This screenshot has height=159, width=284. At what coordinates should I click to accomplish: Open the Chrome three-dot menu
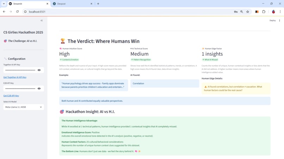click(280, 12)
